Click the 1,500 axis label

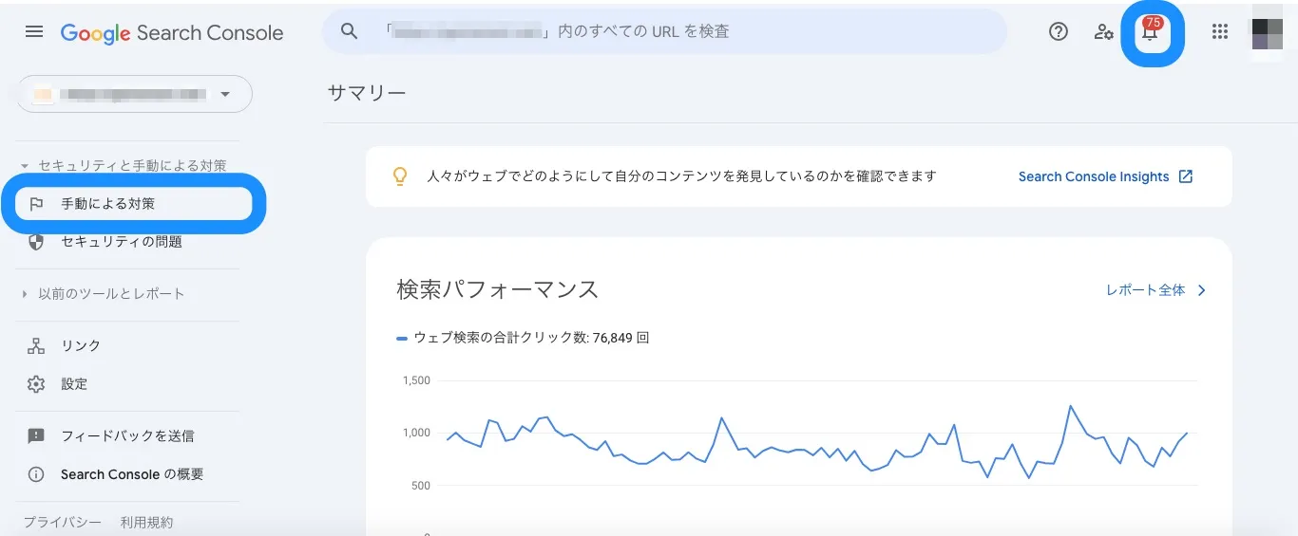(416, 380)
